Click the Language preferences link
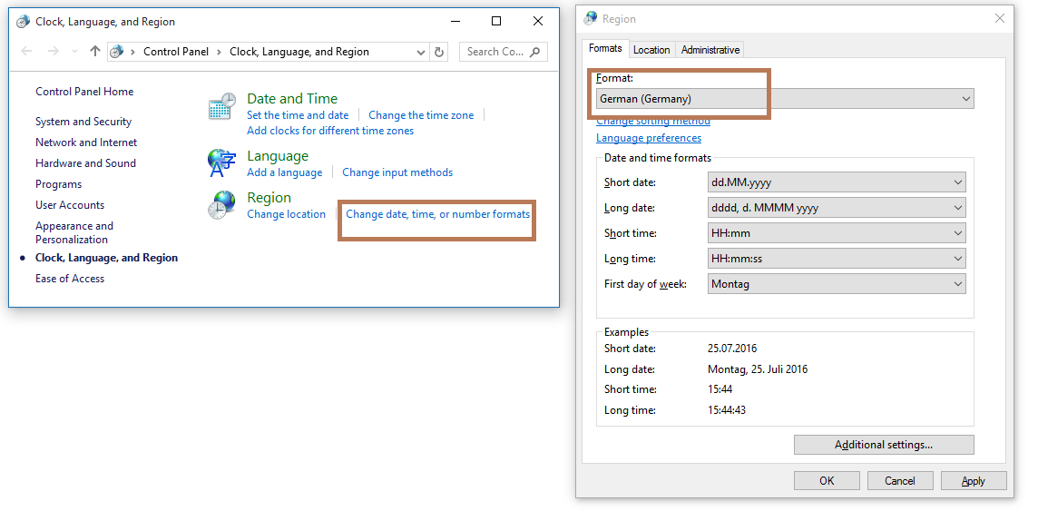1038x511 pixels. [648, 138]
